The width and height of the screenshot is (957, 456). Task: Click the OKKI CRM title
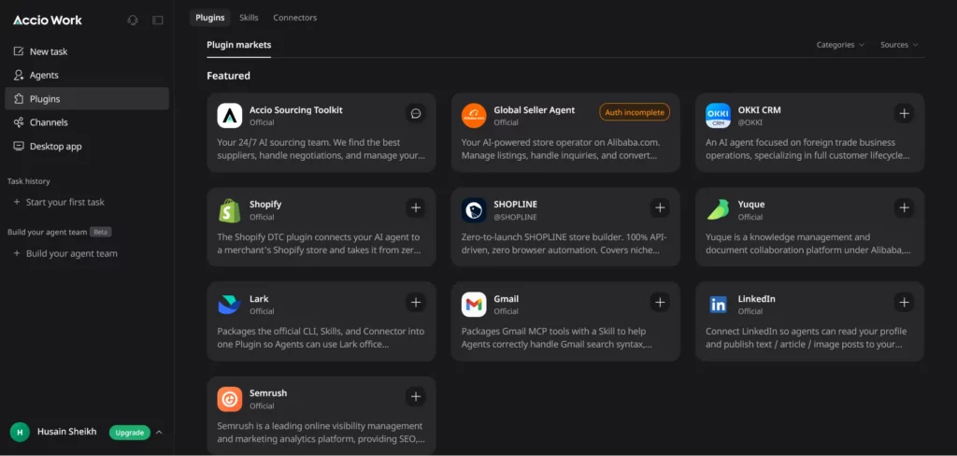[x=759, y=110]
